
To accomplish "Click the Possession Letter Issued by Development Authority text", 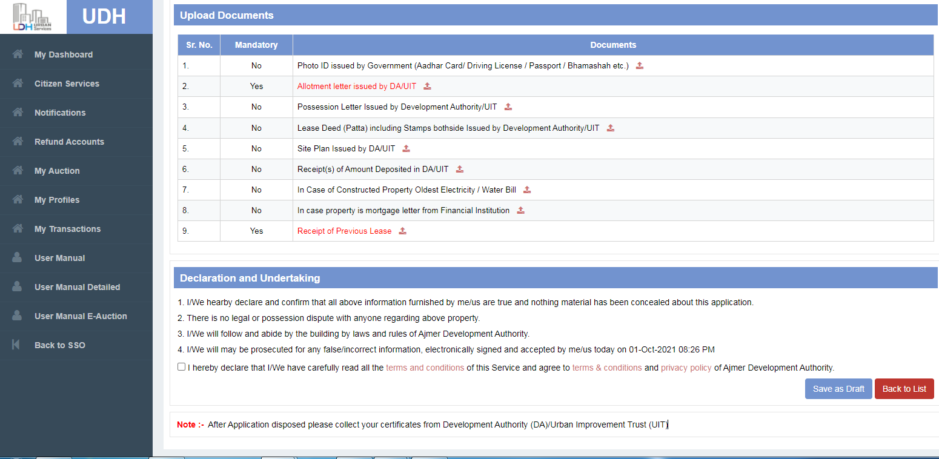I will 397,107.
